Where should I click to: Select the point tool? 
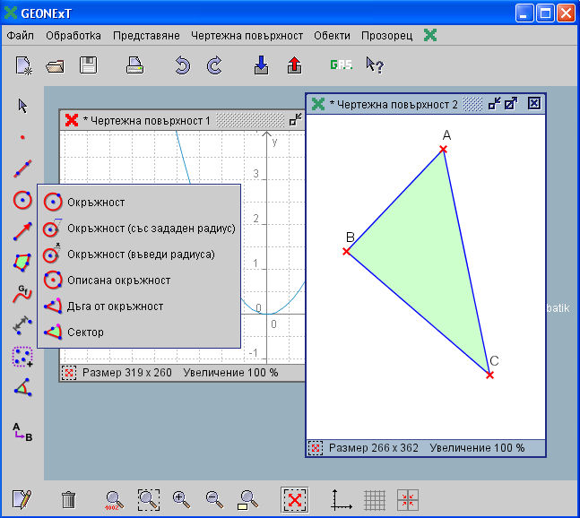(x=22, y=137)
